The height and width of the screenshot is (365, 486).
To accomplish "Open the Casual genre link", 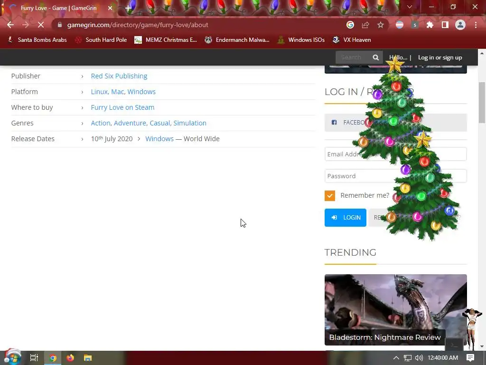I will click(x=159, y=123).
